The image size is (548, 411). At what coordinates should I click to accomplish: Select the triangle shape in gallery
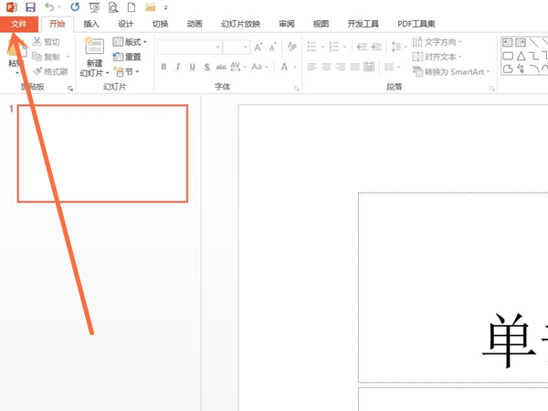pyautogui.click(x=521, y=56)
